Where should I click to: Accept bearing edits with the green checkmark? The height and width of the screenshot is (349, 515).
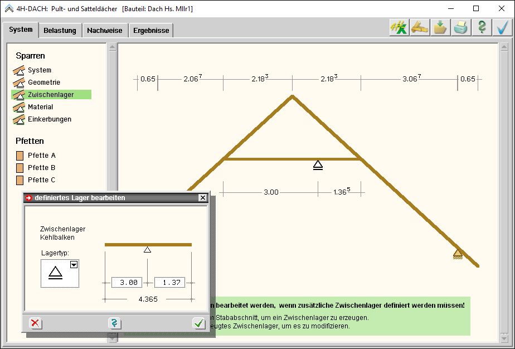click(198, 323)
